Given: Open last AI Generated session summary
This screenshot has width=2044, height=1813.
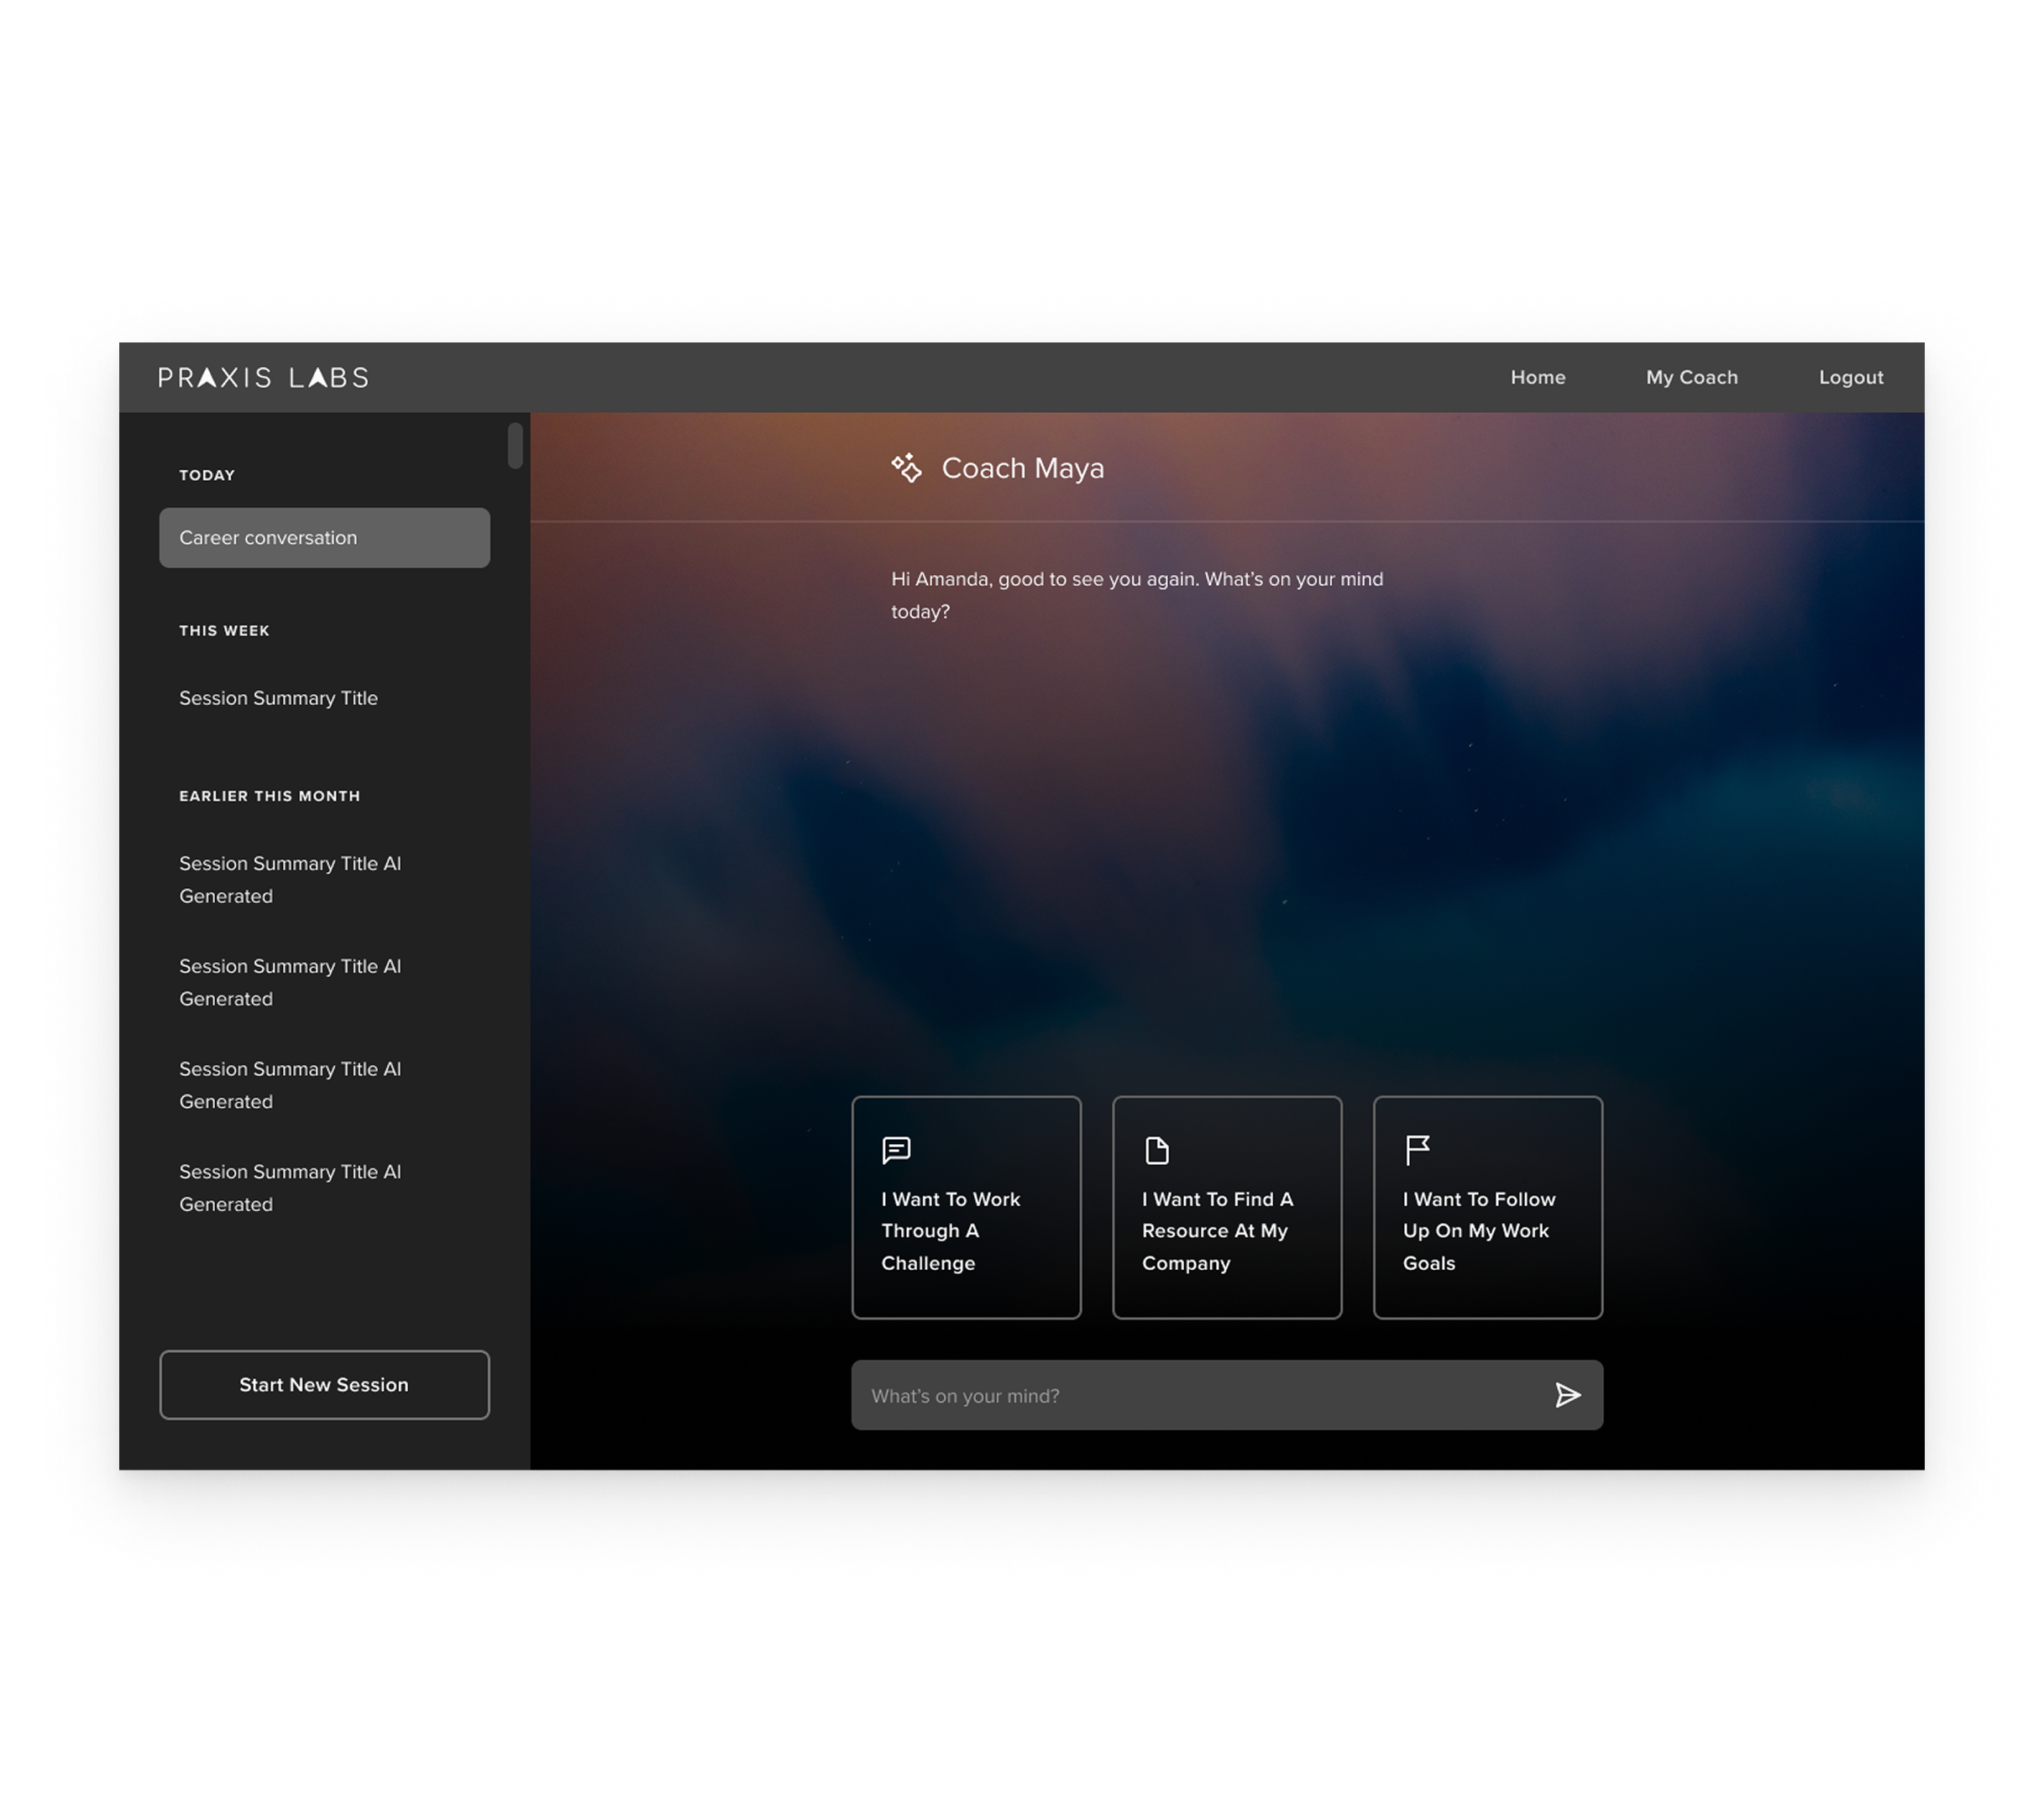Looking at the screenshot, I should tap(290, 1188).
